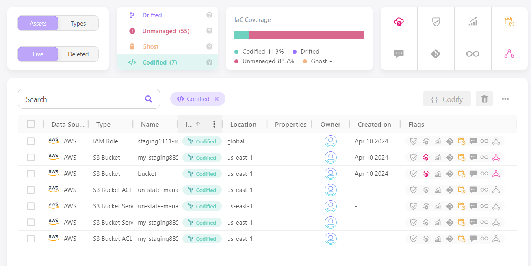Click the owner avatar in IAM Role row
Viewport: 531px width, 266px height.
[x=331, y=141]
